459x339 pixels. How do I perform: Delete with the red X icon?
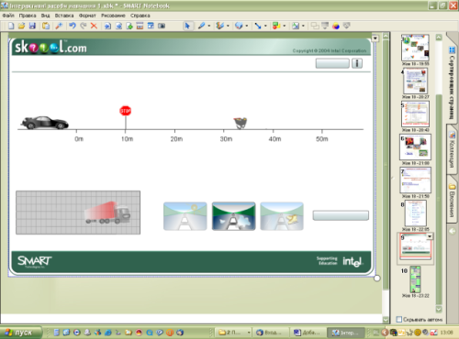click(94, 26)
